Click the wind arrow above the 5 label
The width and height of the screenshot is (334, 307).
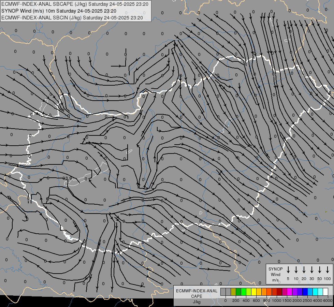point(288,269)
